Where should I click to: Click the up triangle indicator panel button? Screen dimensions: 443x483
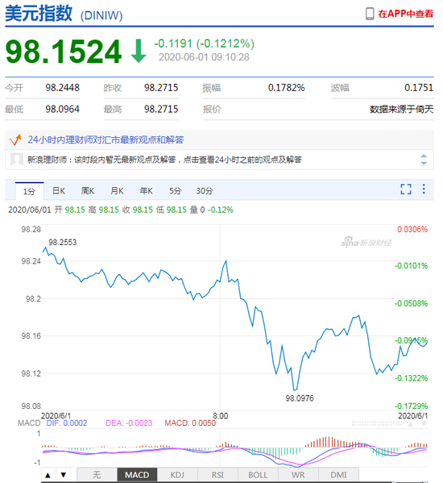pyautogui.click(x=48, y=475)
